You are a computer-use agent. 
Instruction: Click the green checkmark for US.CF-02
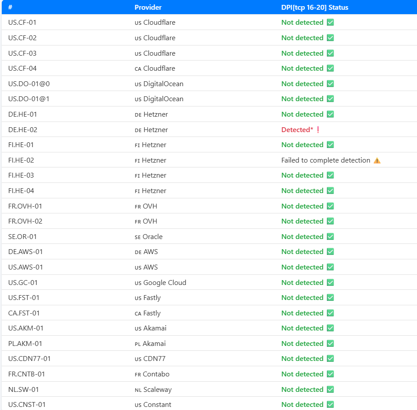pyautogui.click(x=330, y=38)
